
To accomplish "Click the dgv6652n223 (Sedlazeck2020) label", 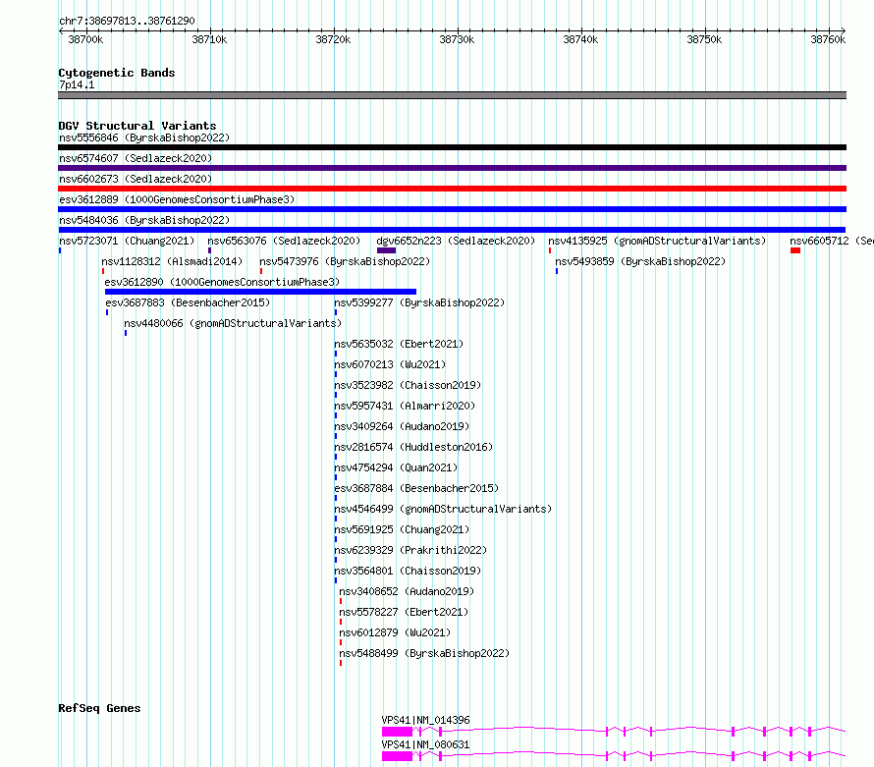I will click(x=456, y=241).
